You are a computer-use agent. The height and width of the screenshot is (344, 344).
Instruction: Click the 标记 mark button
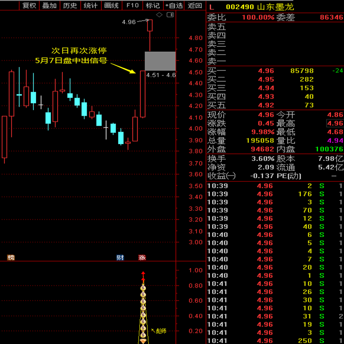click(153, 6)
